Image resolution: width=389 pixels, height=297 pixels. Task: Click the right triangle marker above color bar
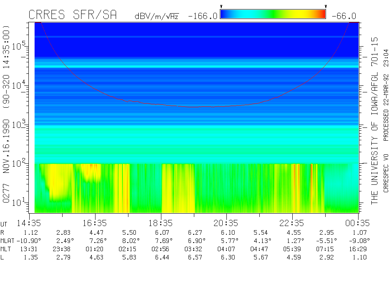click(326, 7)
